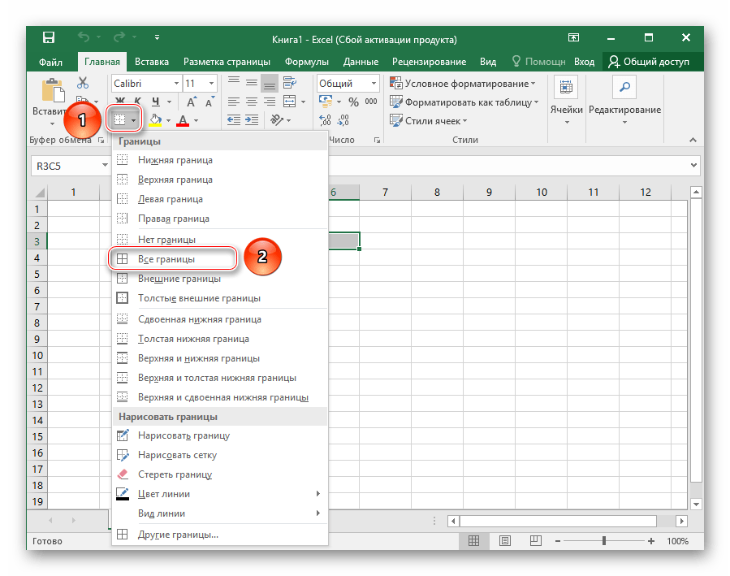Center text horizontally
The height and width of the screenshot is (576, 730).
coord(252,102)
